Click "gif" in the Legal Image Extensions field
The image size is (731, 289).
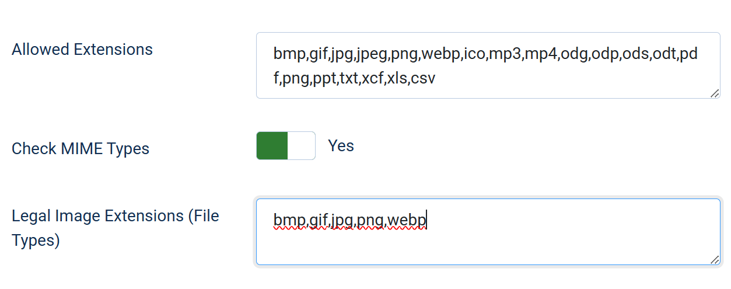[319, 220]
